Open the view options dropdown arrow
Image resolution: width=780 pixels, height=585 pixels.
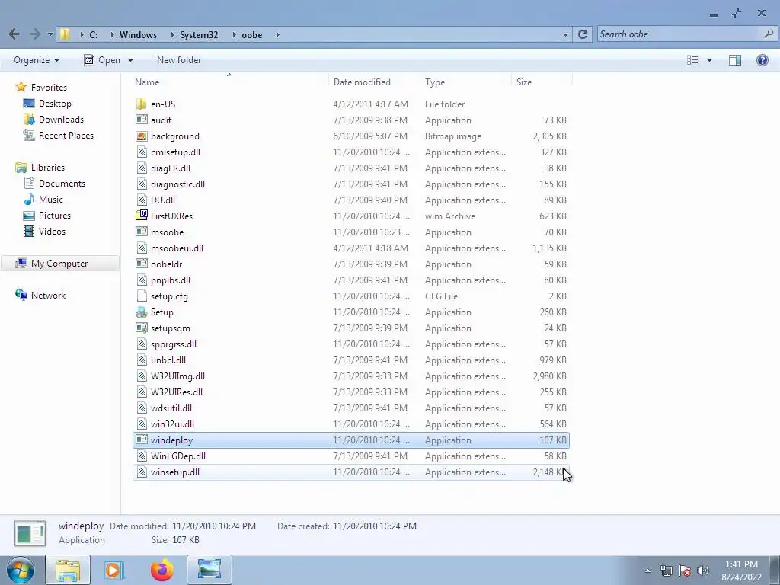click(709, 60)
